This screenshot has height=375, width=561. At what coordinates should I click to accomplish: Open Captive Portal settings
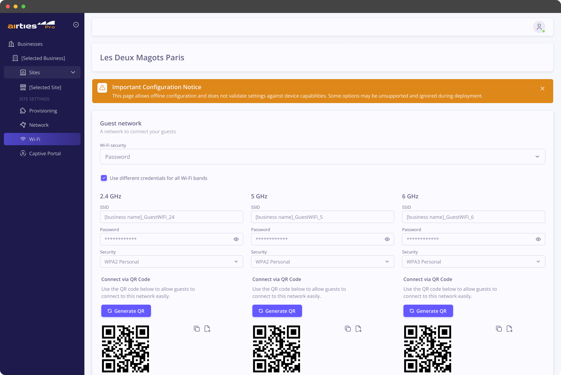[x=42, y=153]
